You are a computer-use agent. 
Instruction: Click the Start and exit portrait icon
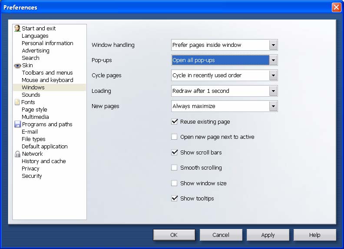coord(17,28)
